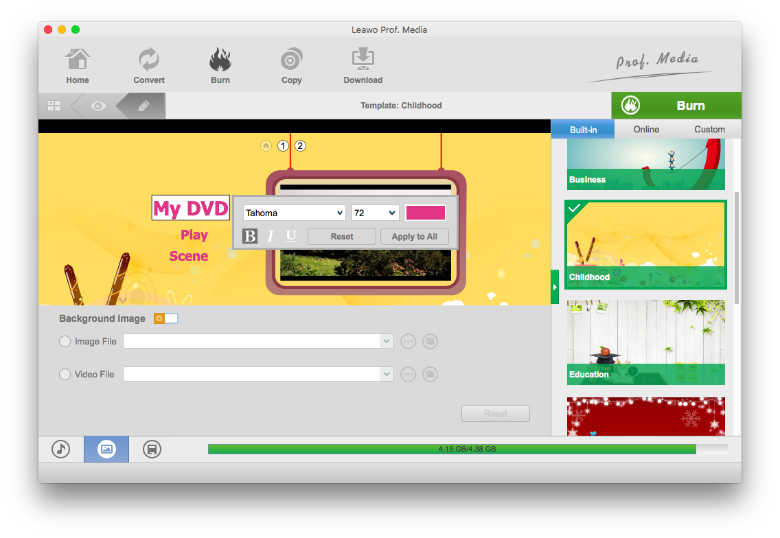Open the Download module
Image resolution: width=780 pixels, height=538 pixels.
(x=363, y=66)
